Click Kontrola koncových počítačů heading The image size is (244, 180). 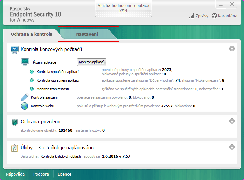pos(51,49)
